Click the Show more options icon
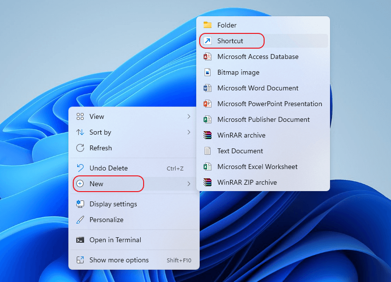The image size is (391, 282). [x=80, y=260]
